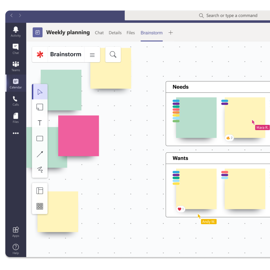Go back using the back arrow

12,15
